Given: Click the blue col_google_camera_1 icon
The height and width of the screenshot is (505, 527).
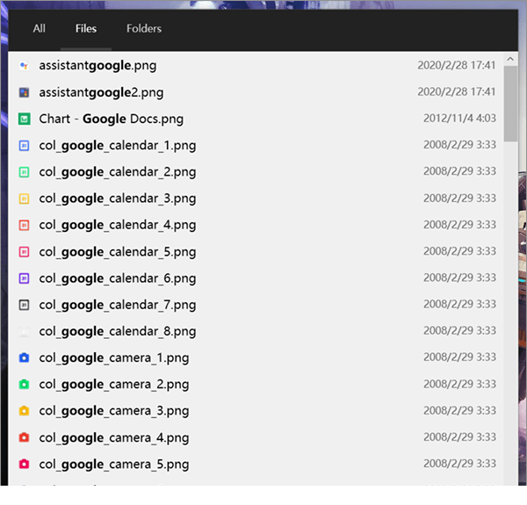Looking at the screenshot, I should tap(24, 357).
